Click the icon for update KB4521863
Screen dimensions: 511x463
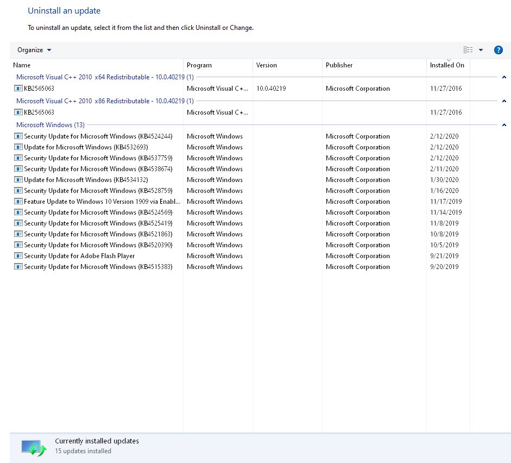18,234
